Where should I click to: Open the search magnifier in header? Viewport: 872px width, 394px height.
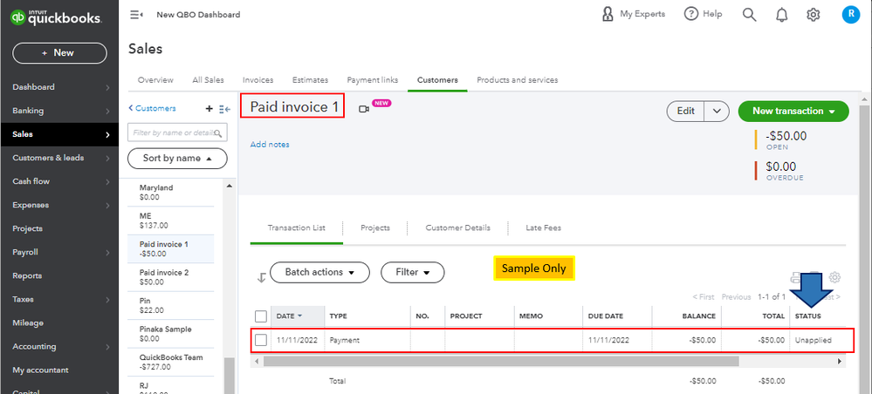(x=749, y=15)
